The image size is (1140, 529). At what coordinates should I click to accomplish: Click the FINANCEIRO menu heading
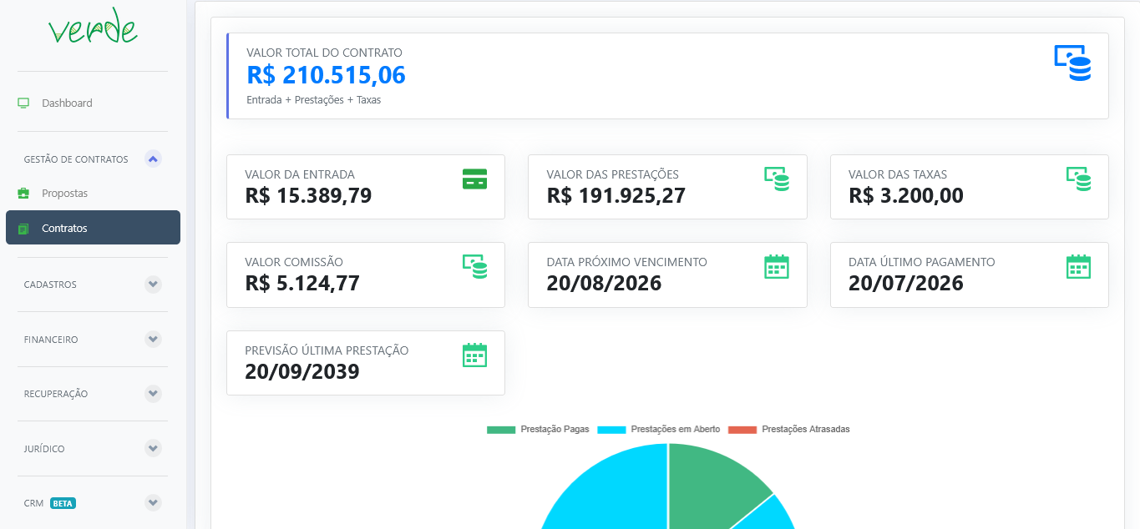pos(51,340)
